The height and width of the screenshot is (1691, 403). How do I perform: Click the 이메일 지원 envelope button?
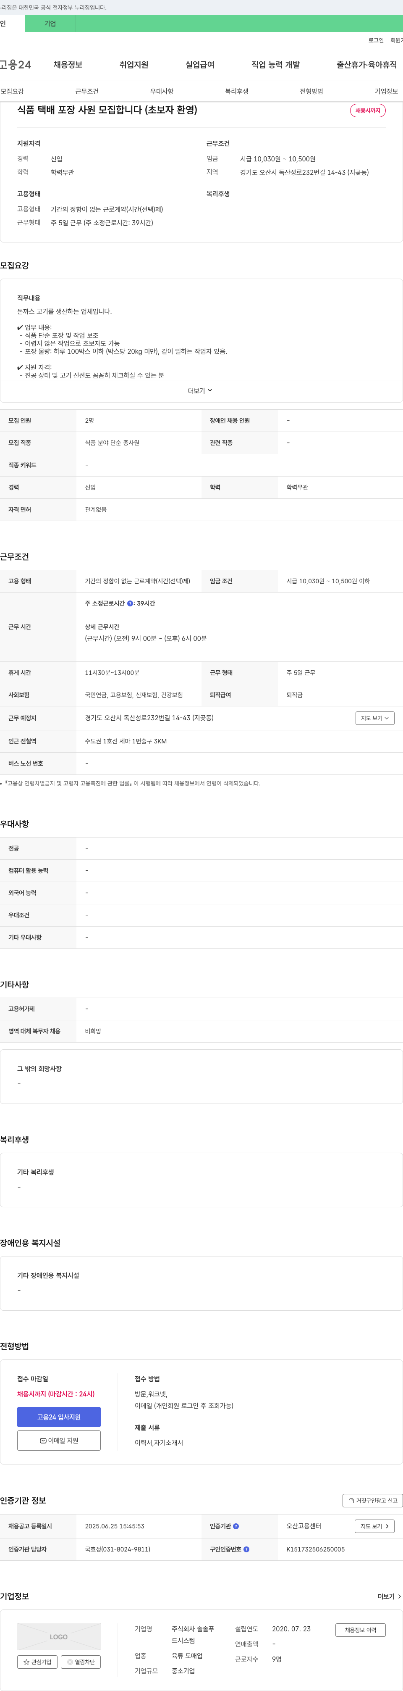coord(59,1440)
